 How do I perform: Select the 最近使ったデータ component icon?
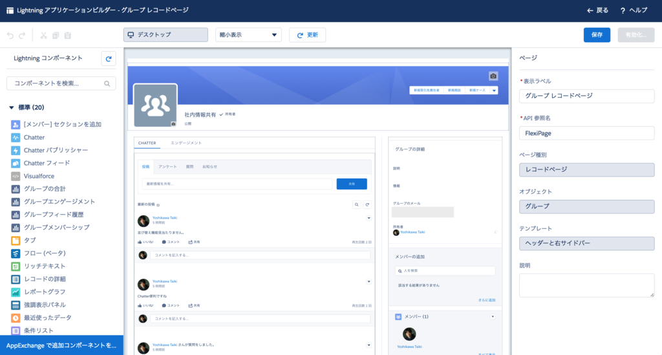(16, 318)
